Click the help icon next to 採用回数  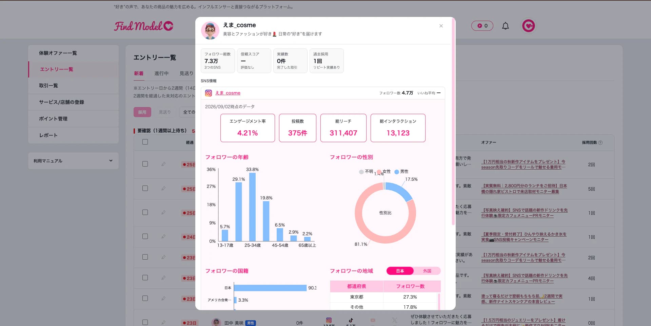pyautogui.click(x=600, y=143)
